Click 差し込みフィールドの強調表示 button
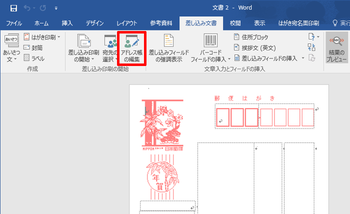This screenshot has width=350, height=214. [x=169, y=48]
